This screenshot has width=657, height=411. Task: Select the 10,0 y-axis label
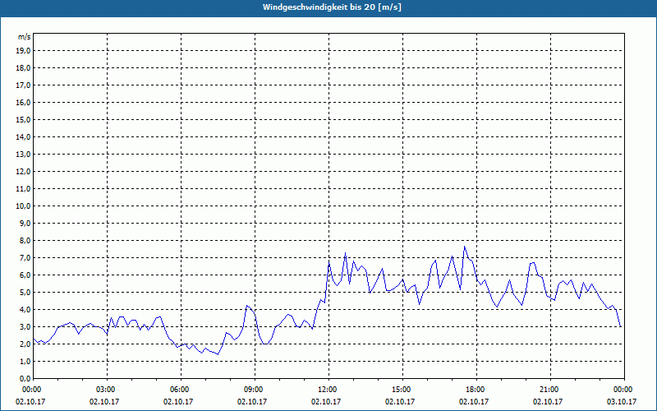click(23, 206)
